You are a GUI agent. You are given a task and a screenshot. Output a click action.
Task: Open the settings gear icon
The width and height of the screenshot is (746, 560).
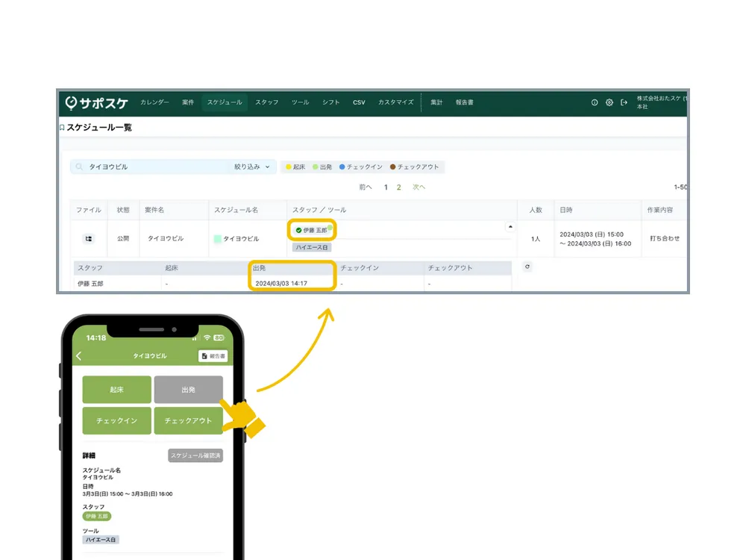(x=609, y=102)
